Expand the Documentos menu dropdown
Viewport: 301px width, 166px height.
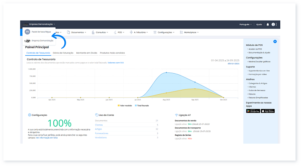[x=78, y=33]
